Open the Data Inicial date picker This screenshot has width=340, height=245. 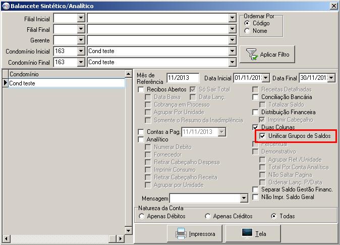point(266,78)
